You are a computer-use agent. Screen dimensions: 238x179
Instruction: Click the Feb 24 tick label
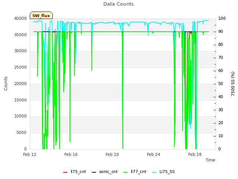(154, 154)
